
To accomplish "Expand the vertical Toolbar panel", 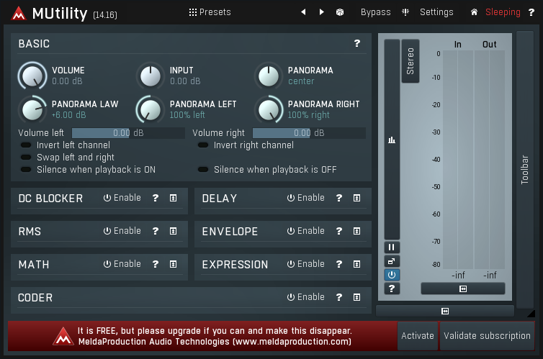I will point(524,169).
